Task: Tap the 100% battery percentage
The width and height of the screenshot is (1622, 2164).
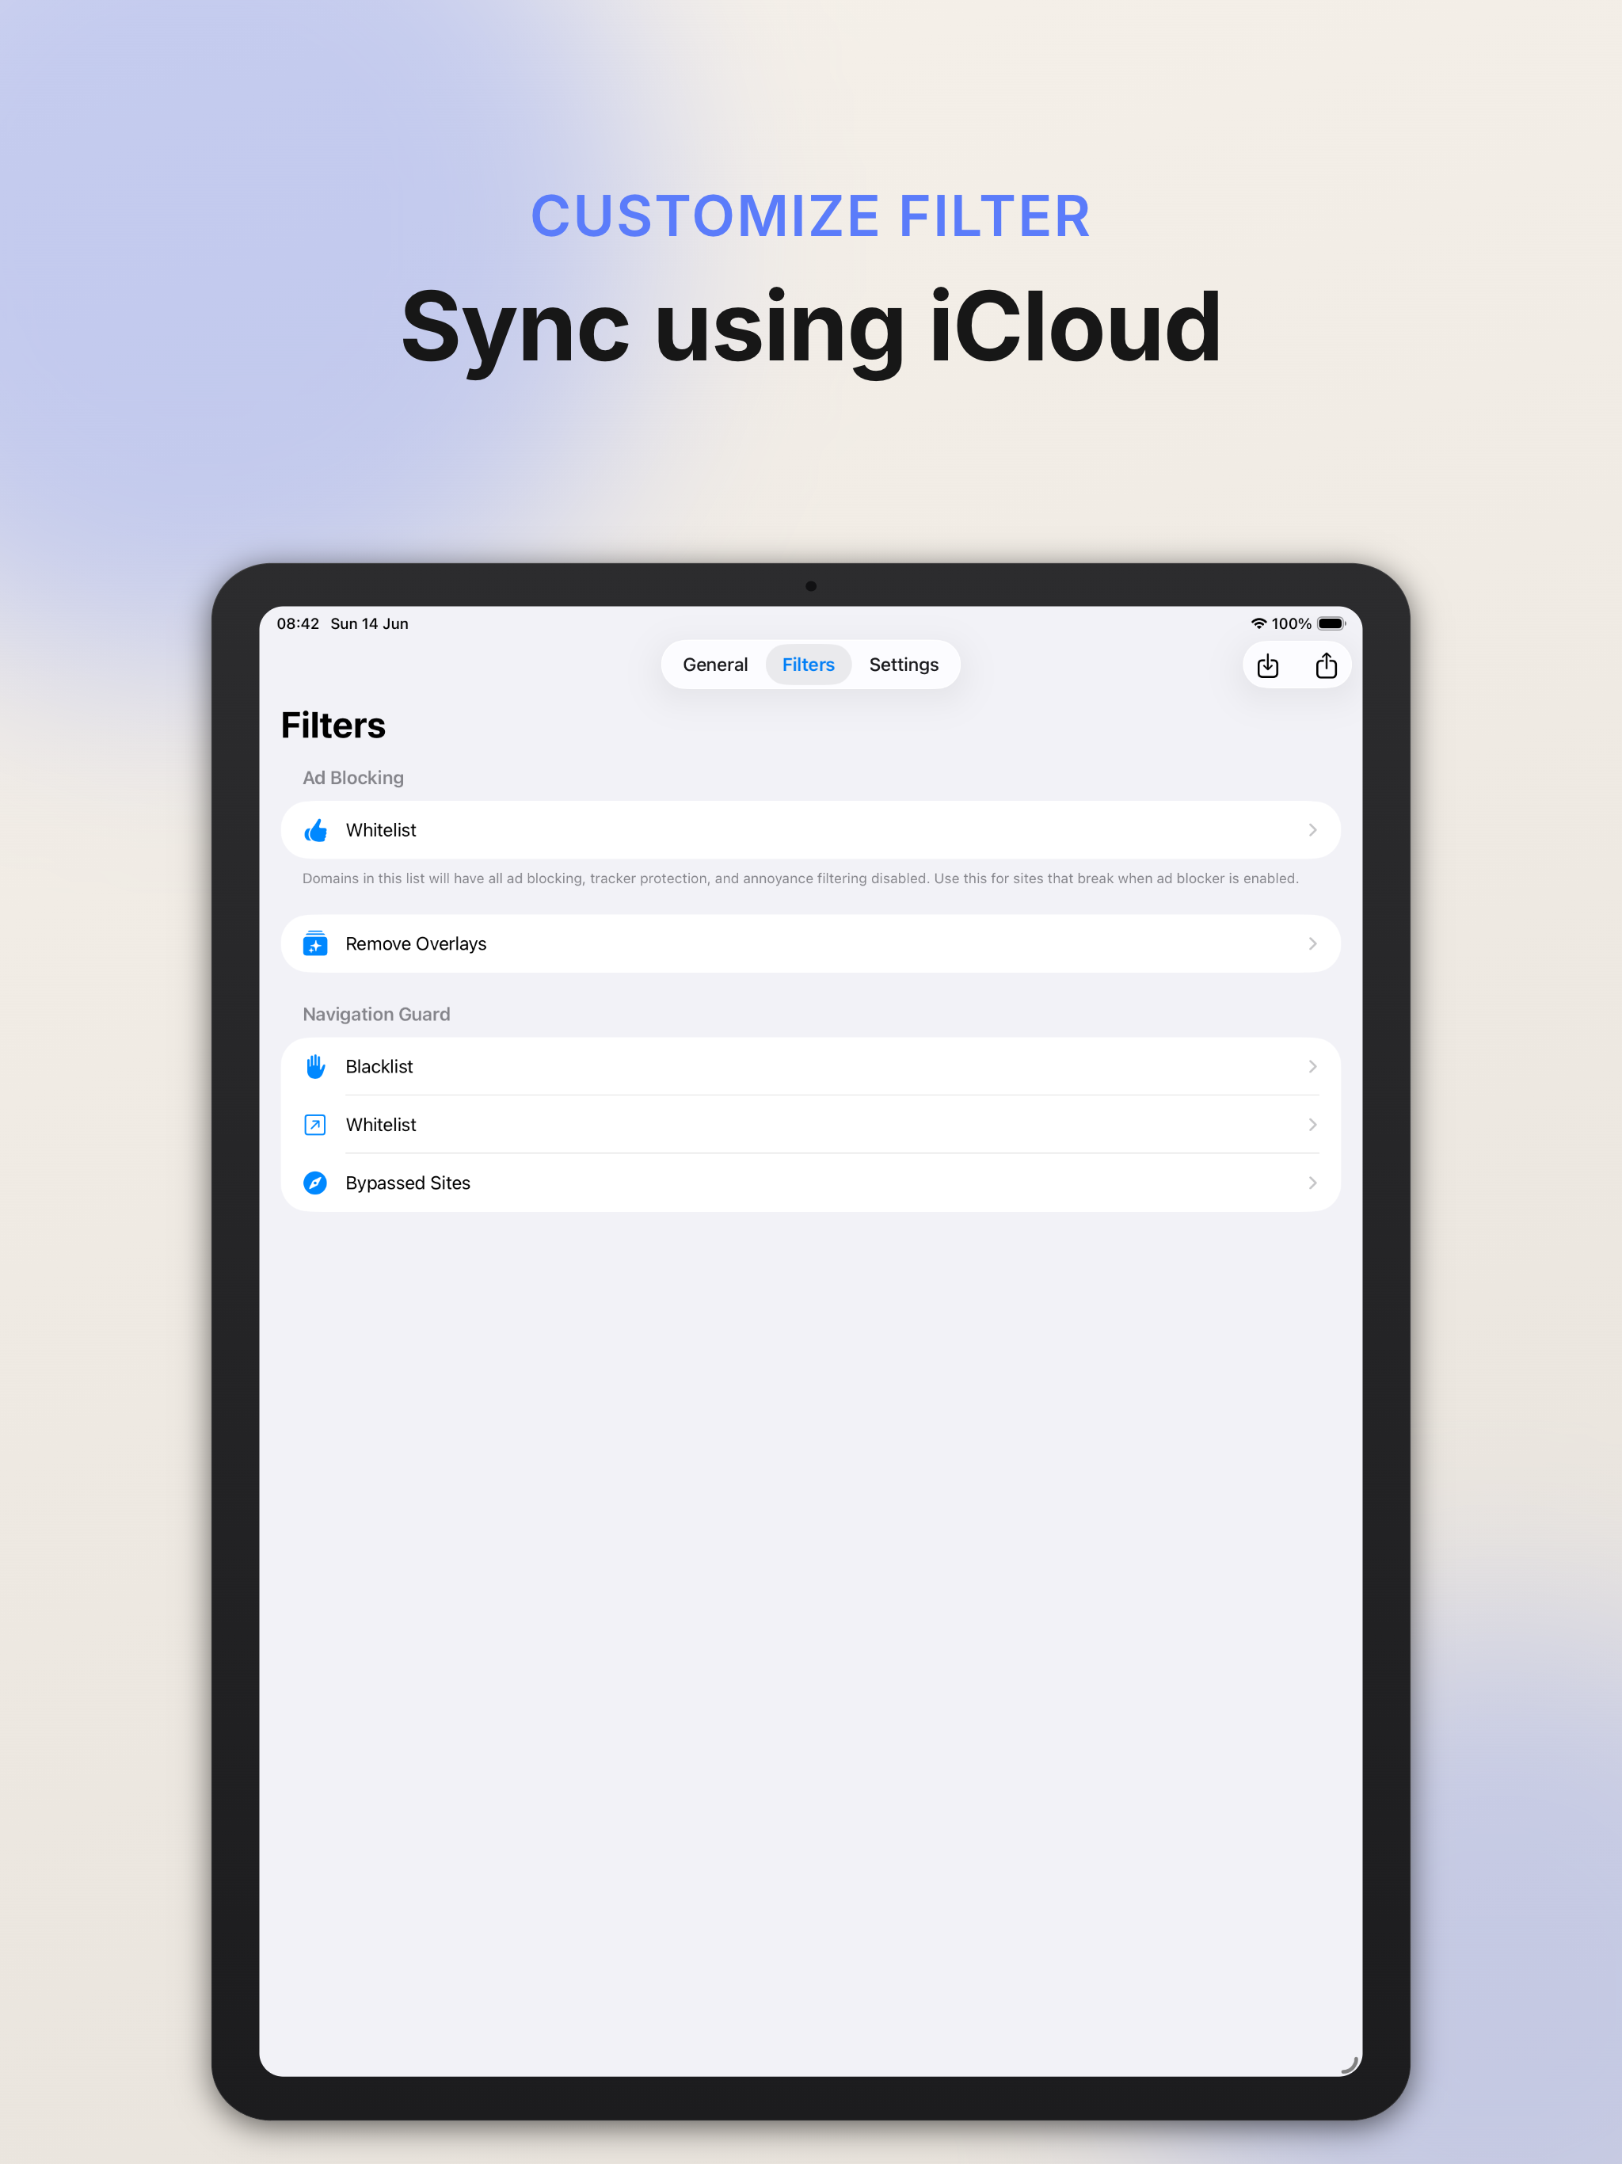Action: [1291, 623]
